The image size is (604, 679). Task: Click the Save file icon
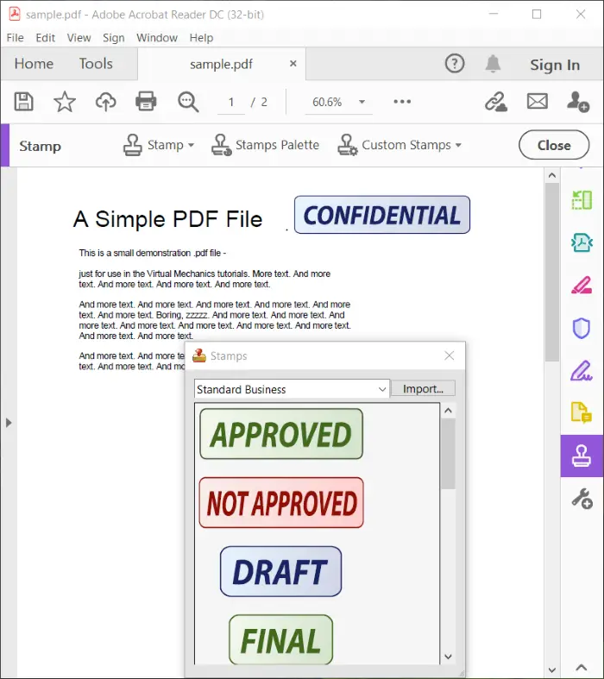23,102
